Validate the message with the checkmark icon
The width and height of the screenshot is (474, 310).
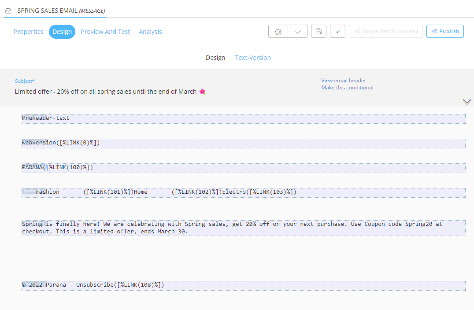[x=337, y=32]
